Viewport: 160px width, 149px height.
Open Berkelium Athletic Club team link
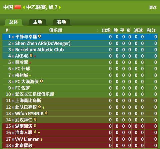39,50
